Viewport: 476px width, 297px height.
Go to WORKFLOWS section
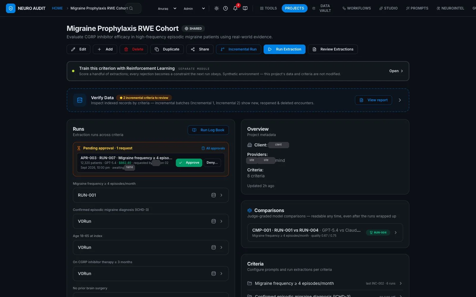pyautogui.click(x=357, y=8)
